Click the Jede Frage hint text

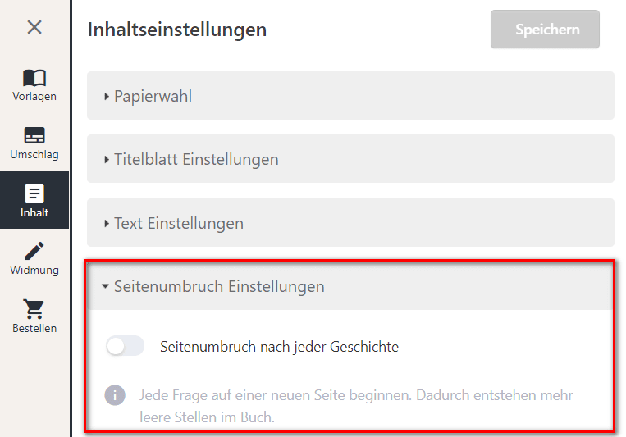tap(356, 406)
